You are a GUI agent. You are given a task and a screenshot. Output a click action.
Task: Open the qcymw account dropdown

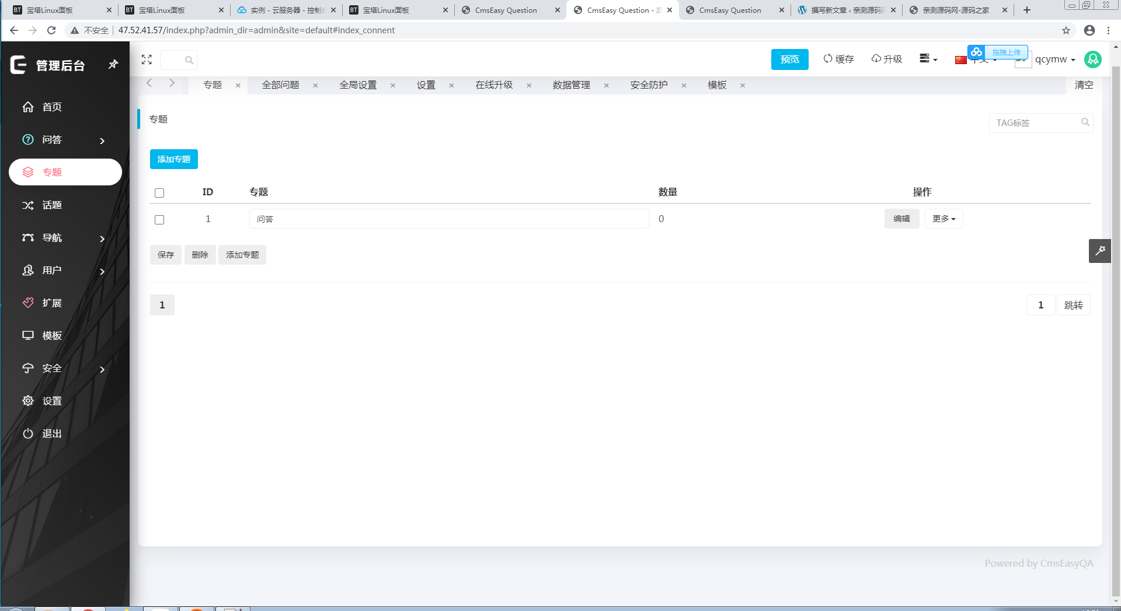point(1055,59)
